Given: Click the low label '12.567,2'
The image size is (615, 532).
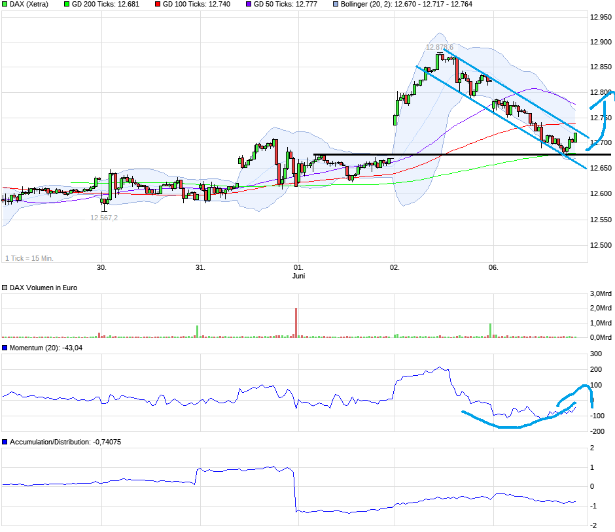Looking at the screenshot, I should pyautogui.click(x=104, y=218).
